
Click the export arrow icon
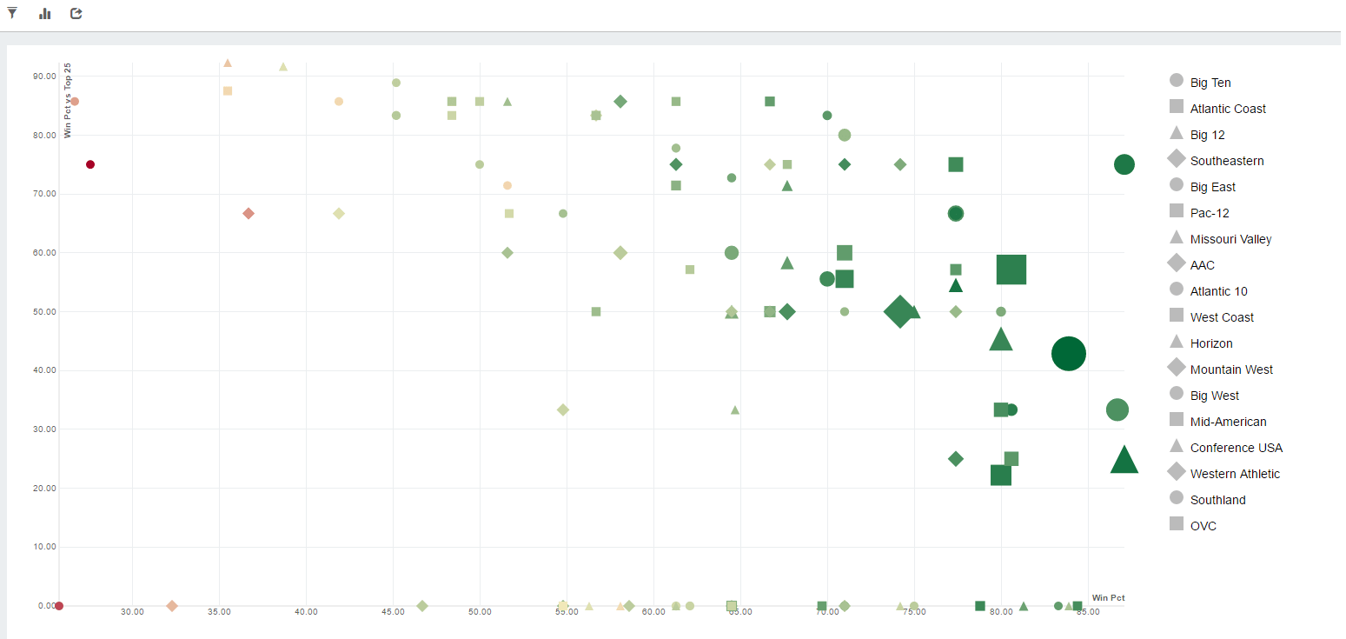(x=76, y=13)
